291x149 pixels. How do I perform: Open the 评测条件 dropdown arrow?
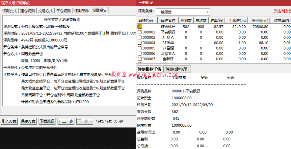point(207,12)
